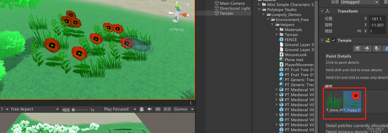388x133 pixels.
Task: Collapse the Lowpoly_Demos folder arrow
Action: pyautogui.click(x=264, y=15)
